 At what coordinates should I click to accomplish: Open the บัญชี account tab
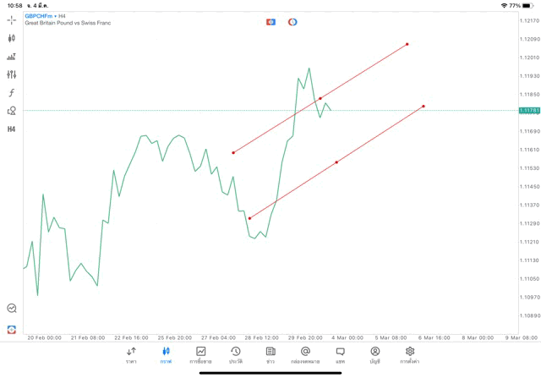tap(374, 355)
